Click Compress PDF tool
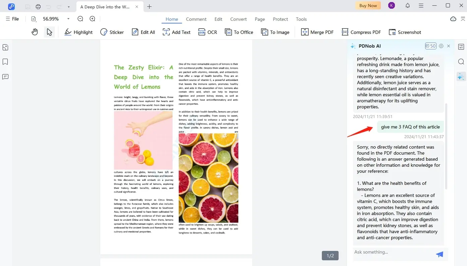The width and height of the screenshot is (467, 266). (x=361, y=32)
